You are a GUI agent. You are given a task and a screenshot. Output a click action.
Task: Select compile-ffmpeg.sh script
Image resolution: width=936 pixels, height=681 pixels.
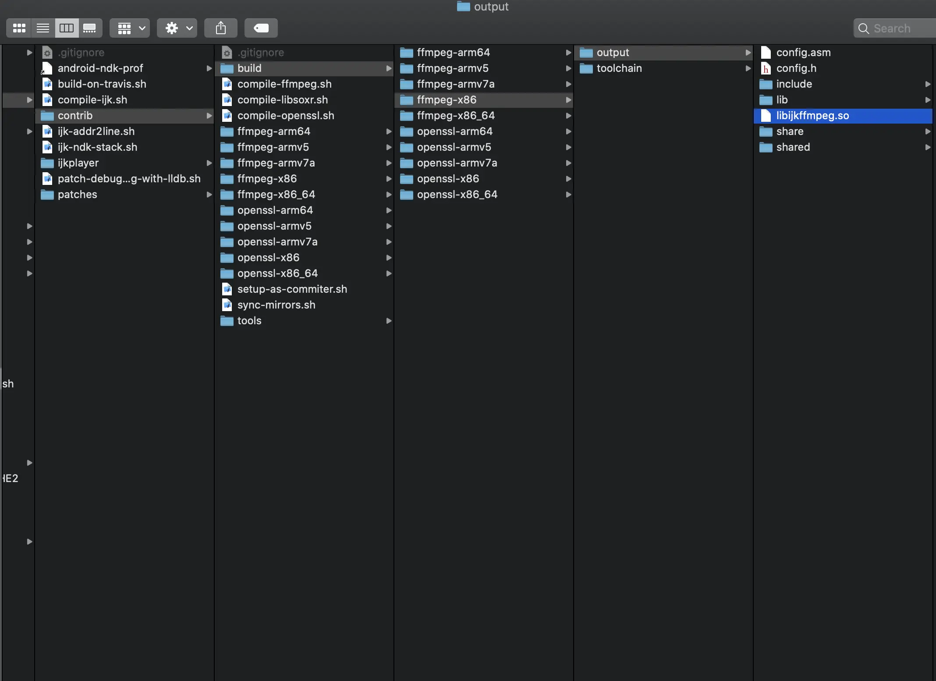tap(304, 84)
